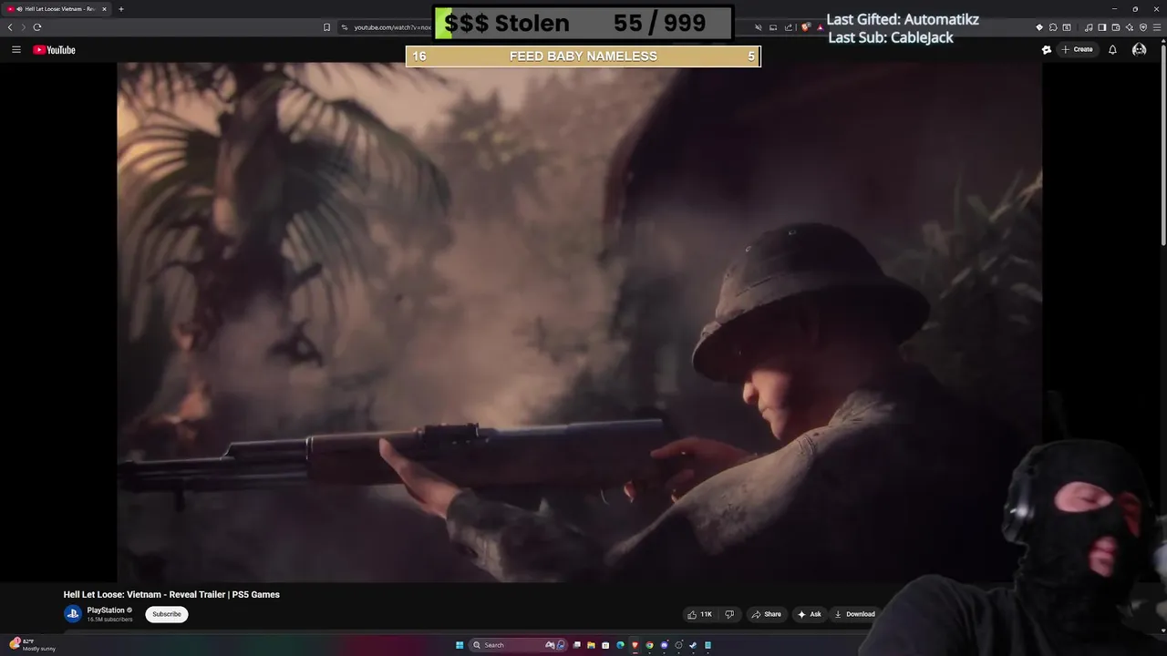The height and width of the screenshot is (656, 1167).
Task: Subscribe to the PlayStation channel
Action: click(167, 614)
